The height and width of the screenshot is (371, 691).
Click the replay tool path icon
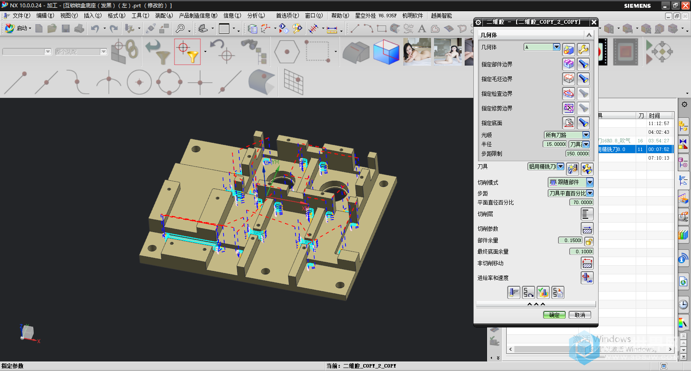(x=528, y=292)
